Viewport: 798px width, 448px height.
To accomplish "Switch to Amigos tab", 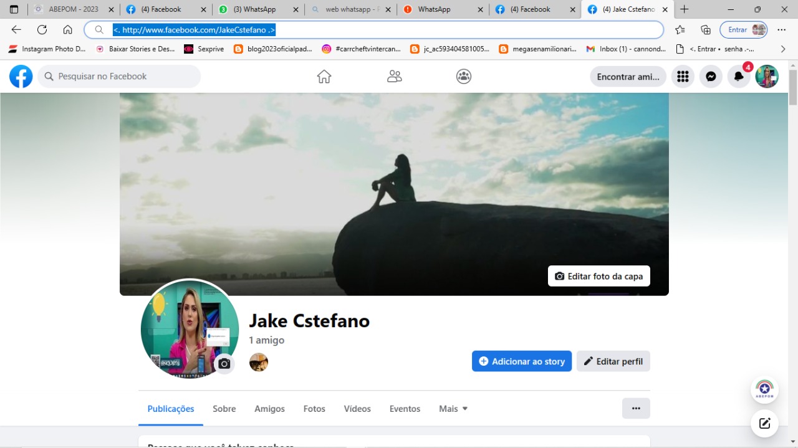I will pyautogui.click(x=269, y=409).
